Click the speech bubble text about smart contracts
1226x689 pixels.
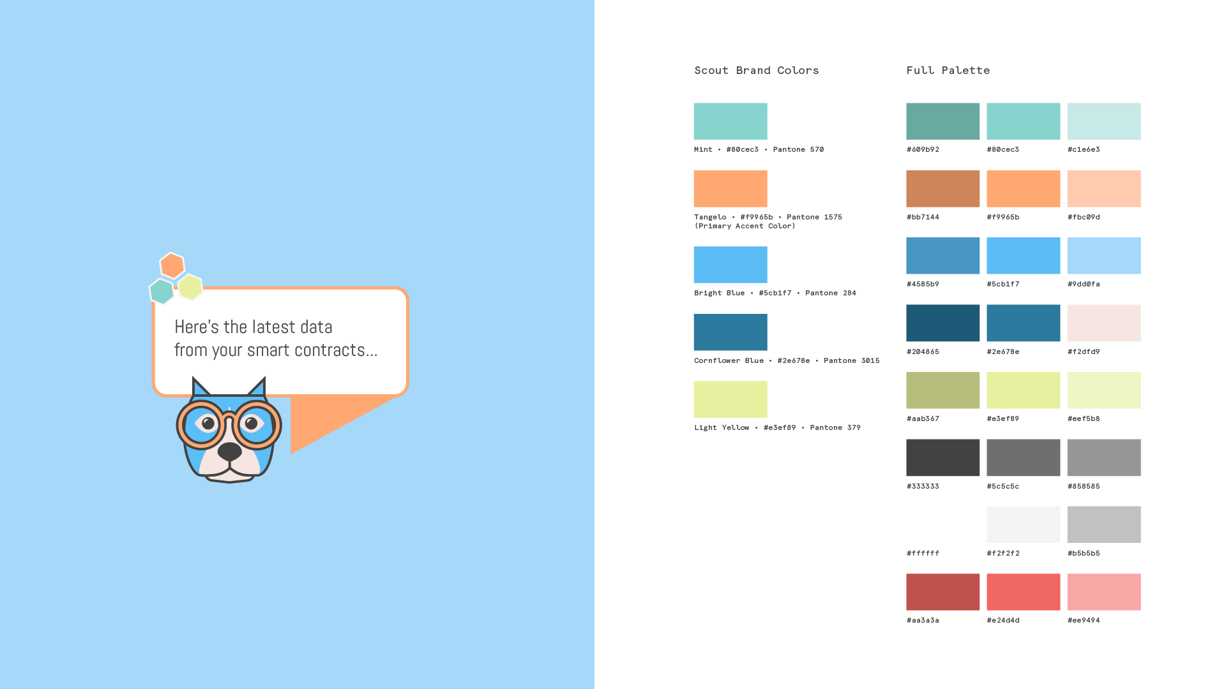[x=275, y=338]
